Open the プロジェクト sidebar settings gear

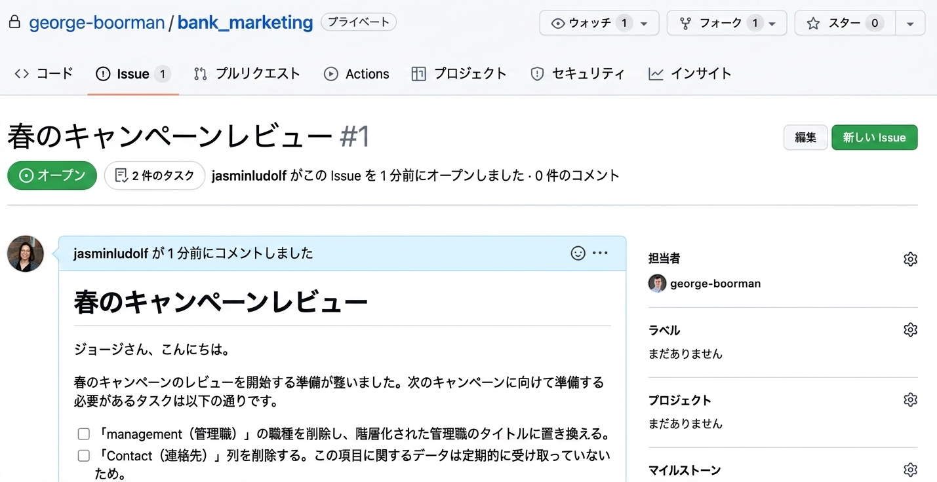[x=910, y=399]
